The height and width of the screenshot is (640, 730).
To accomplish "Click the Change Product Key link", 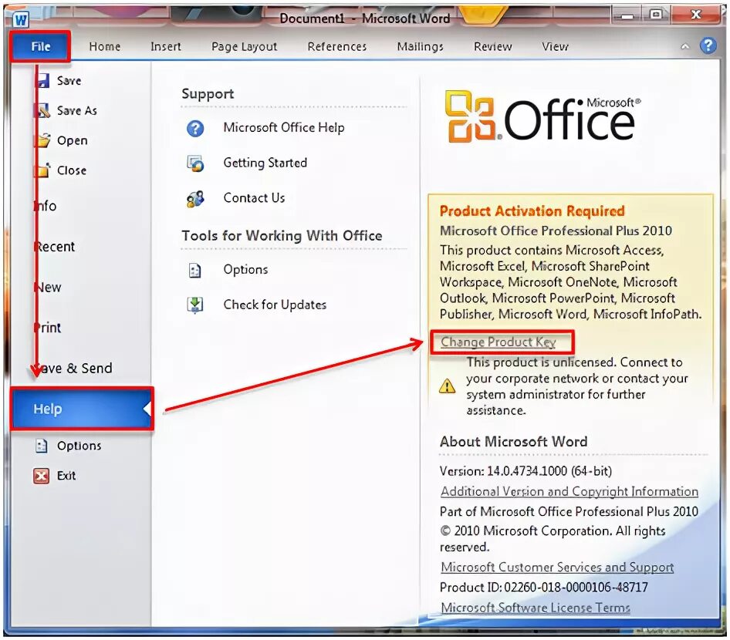I will tap(498, 342).
